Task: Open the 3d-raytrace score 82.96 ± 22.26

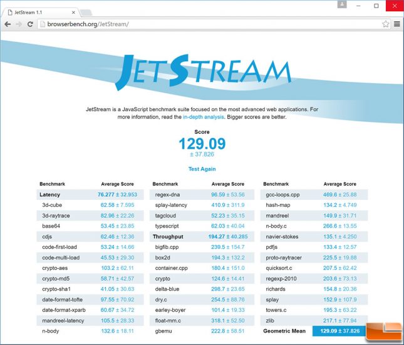Action: [117, 216]
